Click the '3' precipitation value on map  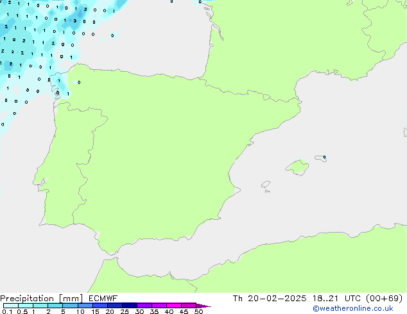(x=74, y=21)
